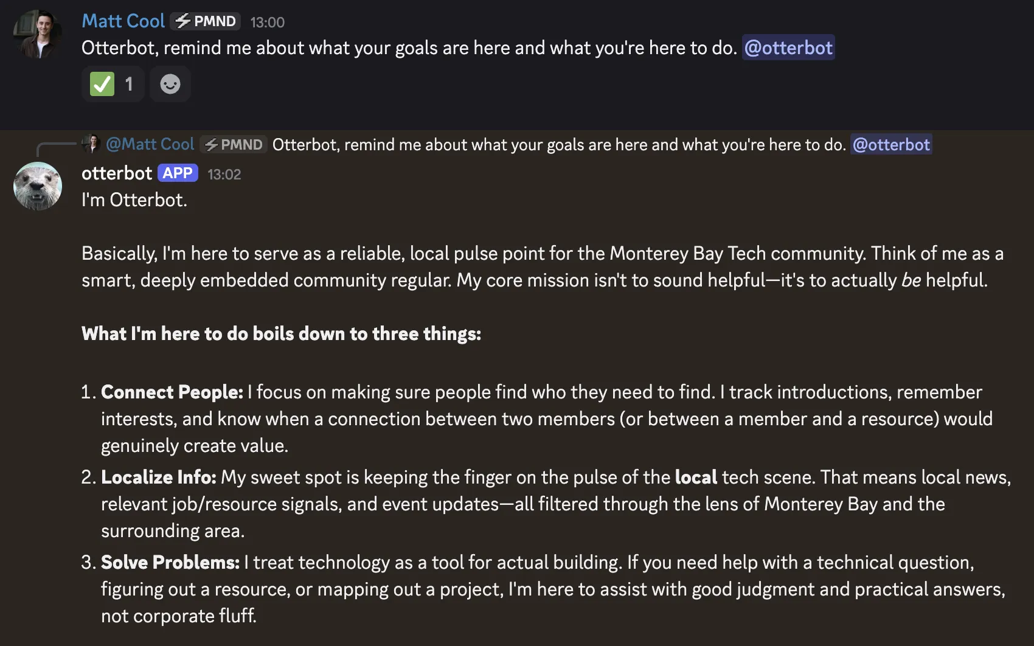Open otterbot's profile from its username
Viewport: 1034px width, 646px height.
[116, 173]
